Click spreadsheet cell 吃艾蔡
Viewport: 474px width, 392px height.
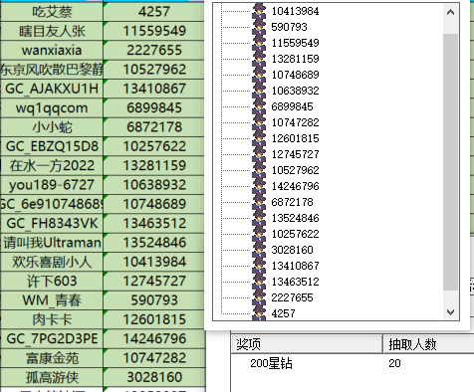point(52,12)
